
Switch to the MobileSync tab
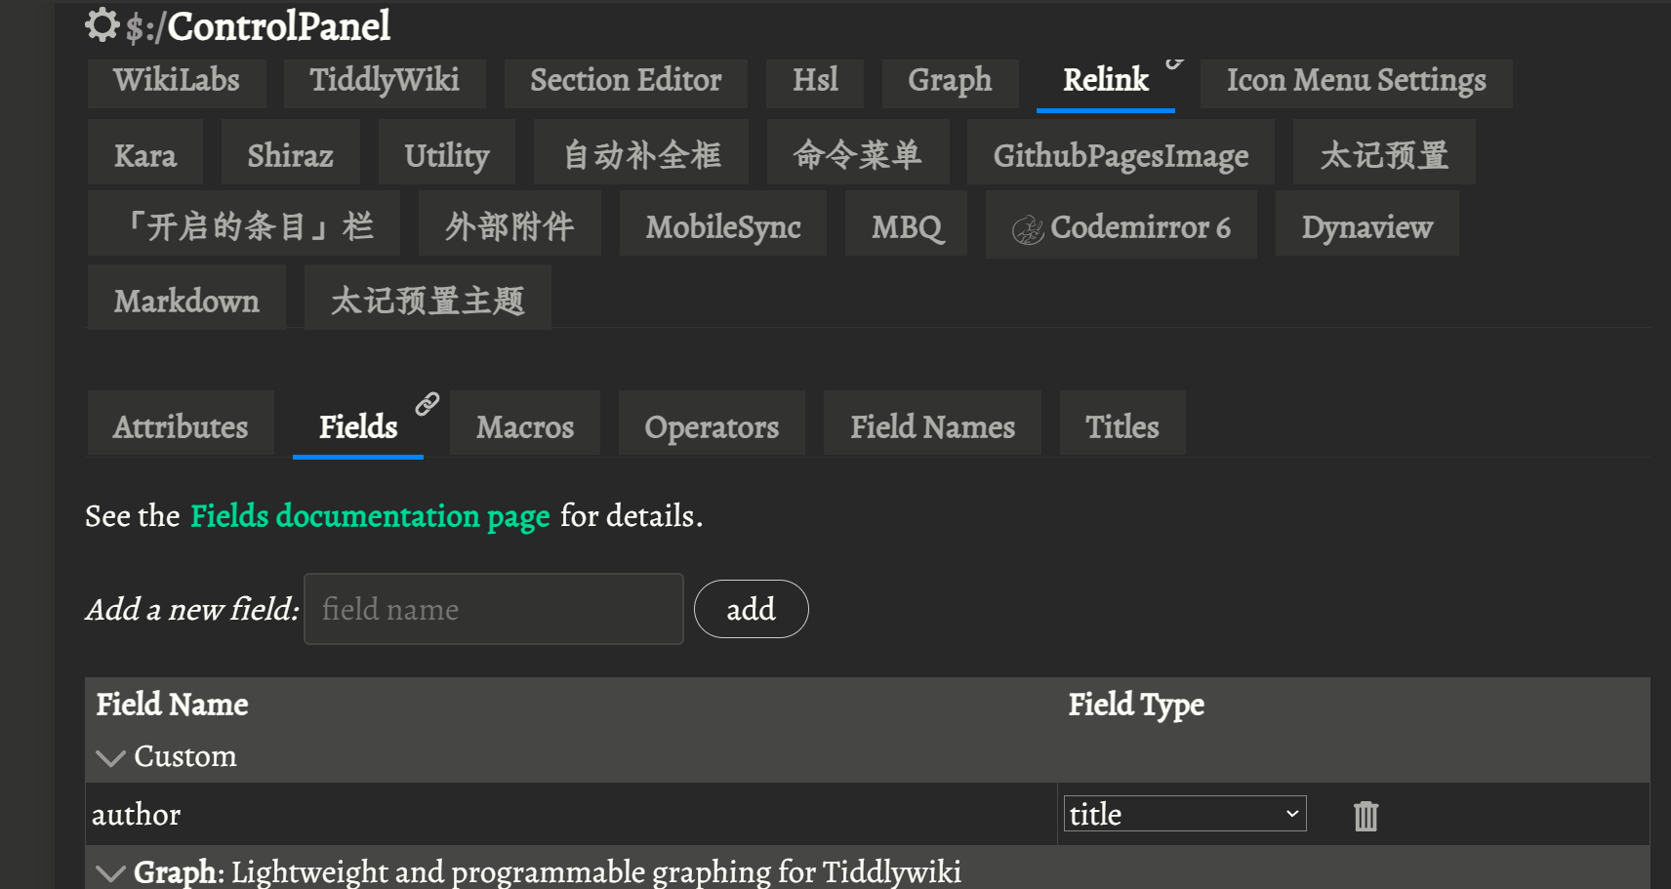click(x=723, y=224)
